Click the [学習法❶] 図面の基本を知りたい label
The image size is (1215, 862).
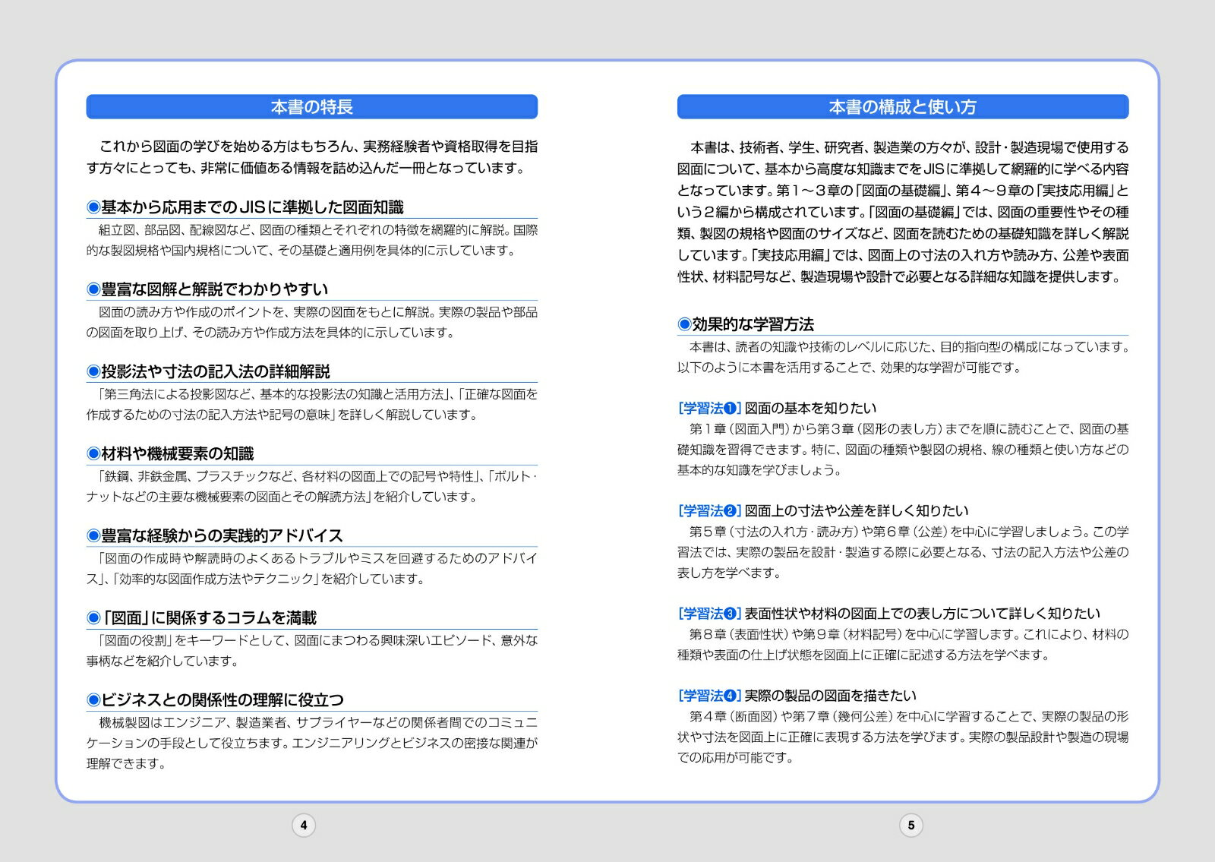pos(777,409)
